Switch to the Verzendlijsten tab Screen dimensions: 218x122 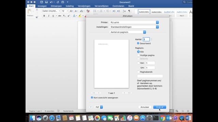[102, 6]
